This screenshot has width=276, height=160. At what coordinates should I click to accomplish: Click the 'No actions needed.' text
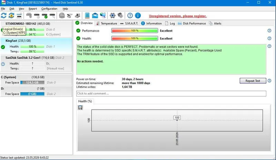pyautogui.click(x=90, y=61)
